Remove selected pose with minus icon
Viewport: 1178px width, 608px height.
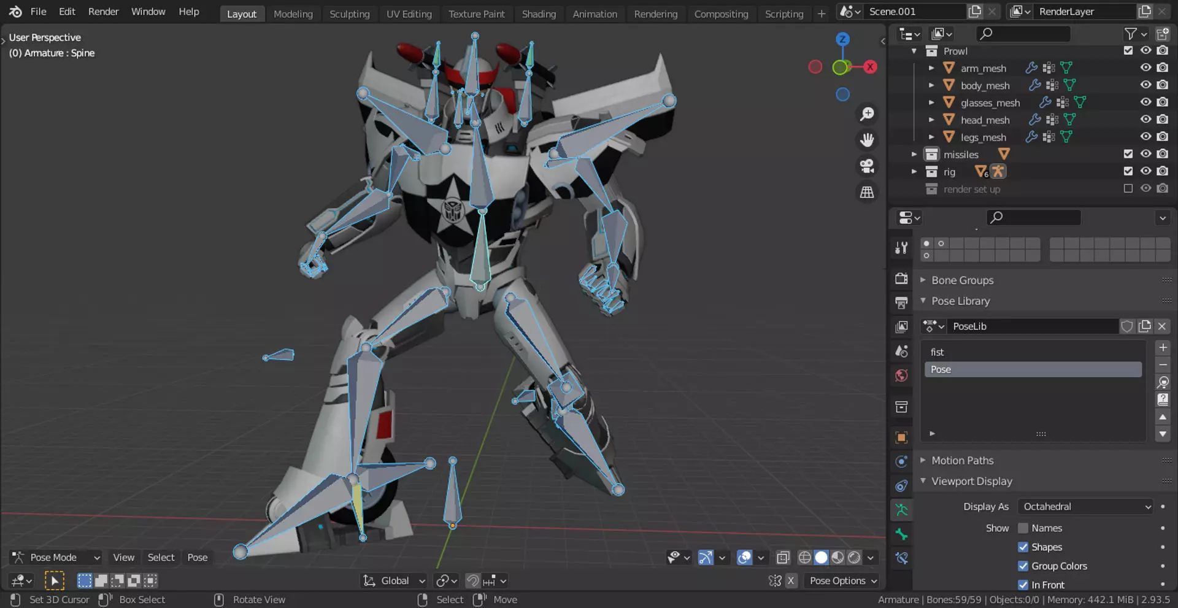[1163, 365]
